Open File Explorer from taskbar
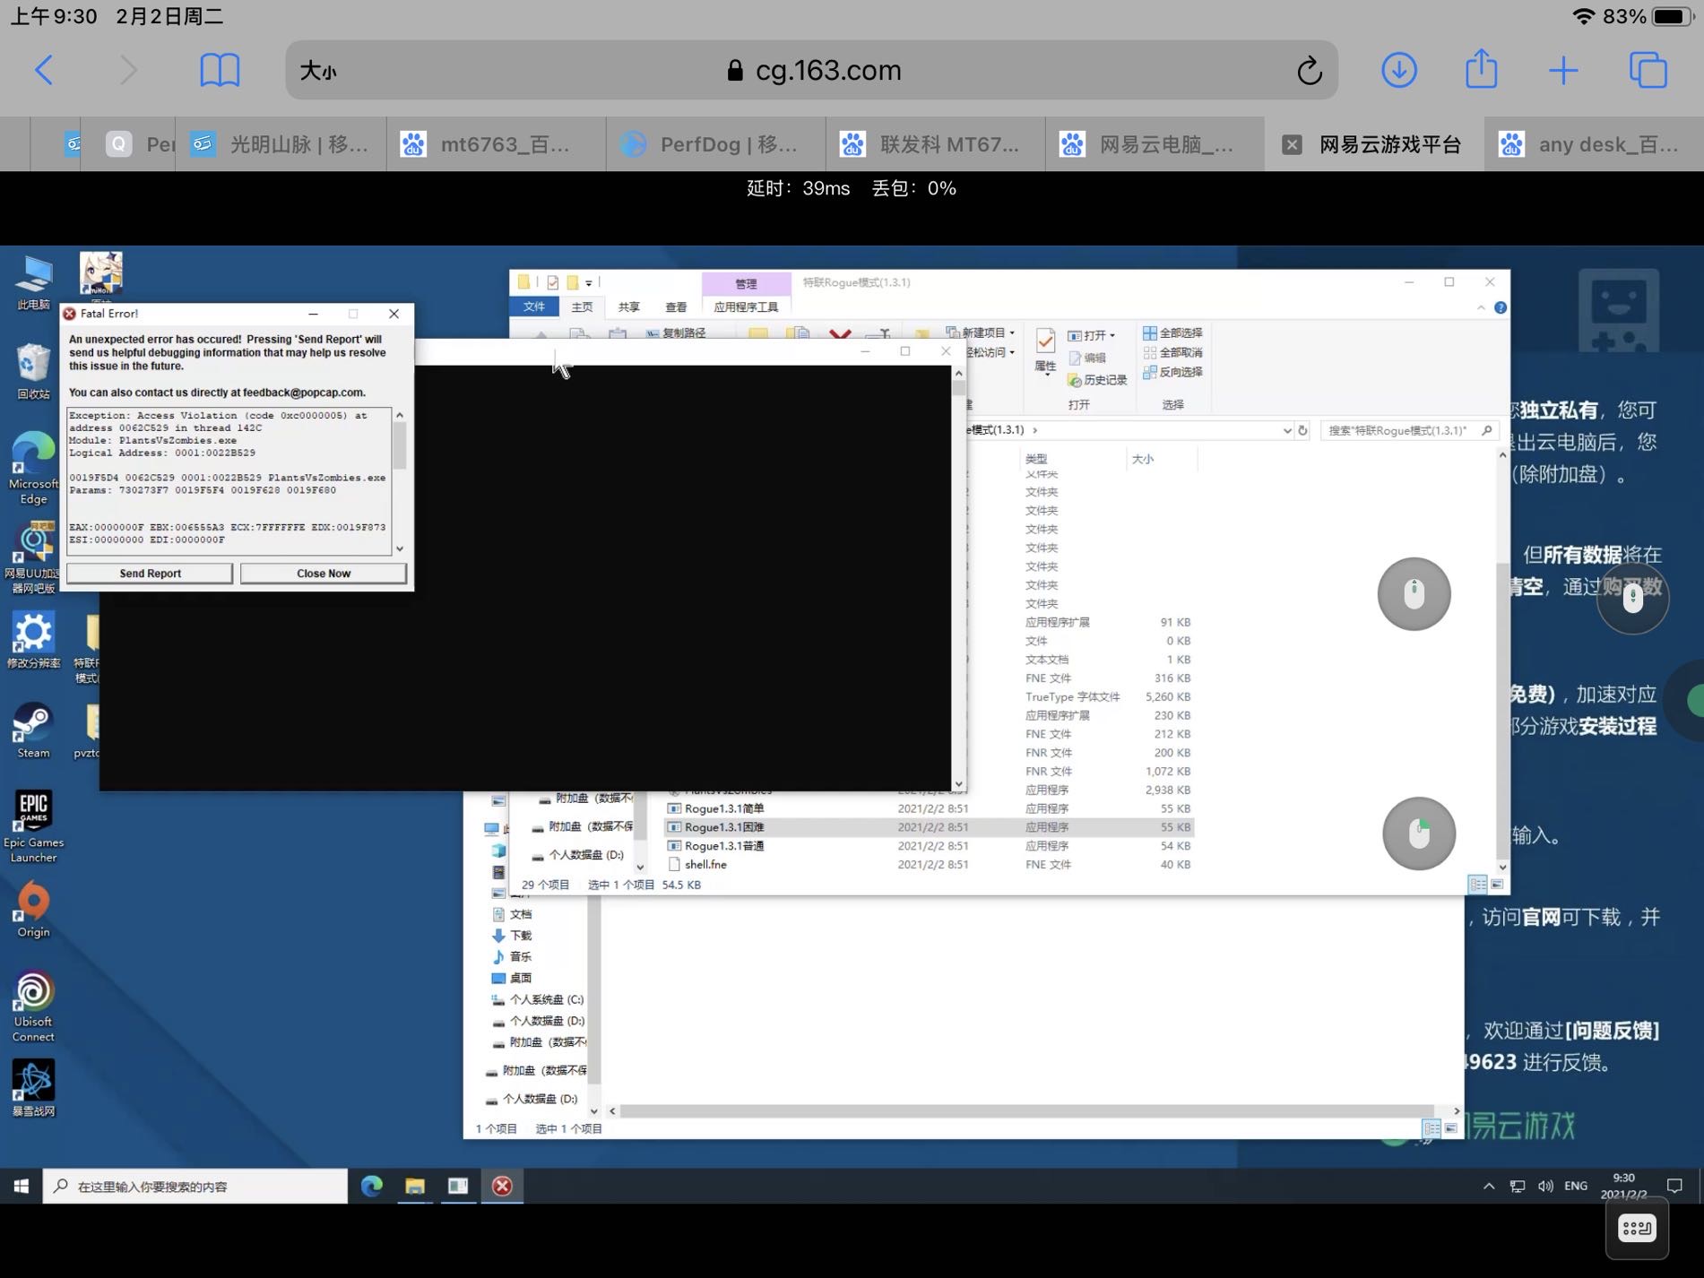Screen dimensions: 1704x1278 pyautogui.click(x=414, y=1186)
